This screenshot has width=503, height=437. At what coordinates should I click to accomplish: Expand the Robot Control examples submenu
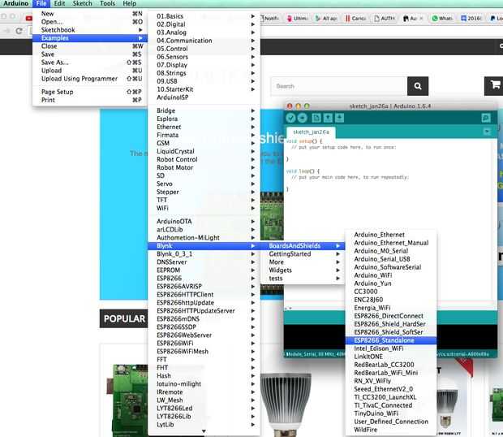204,159
